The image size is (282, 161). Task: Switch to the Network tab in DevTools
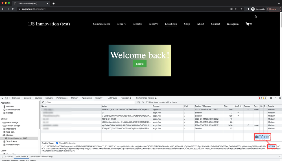(x=49, y=98)
